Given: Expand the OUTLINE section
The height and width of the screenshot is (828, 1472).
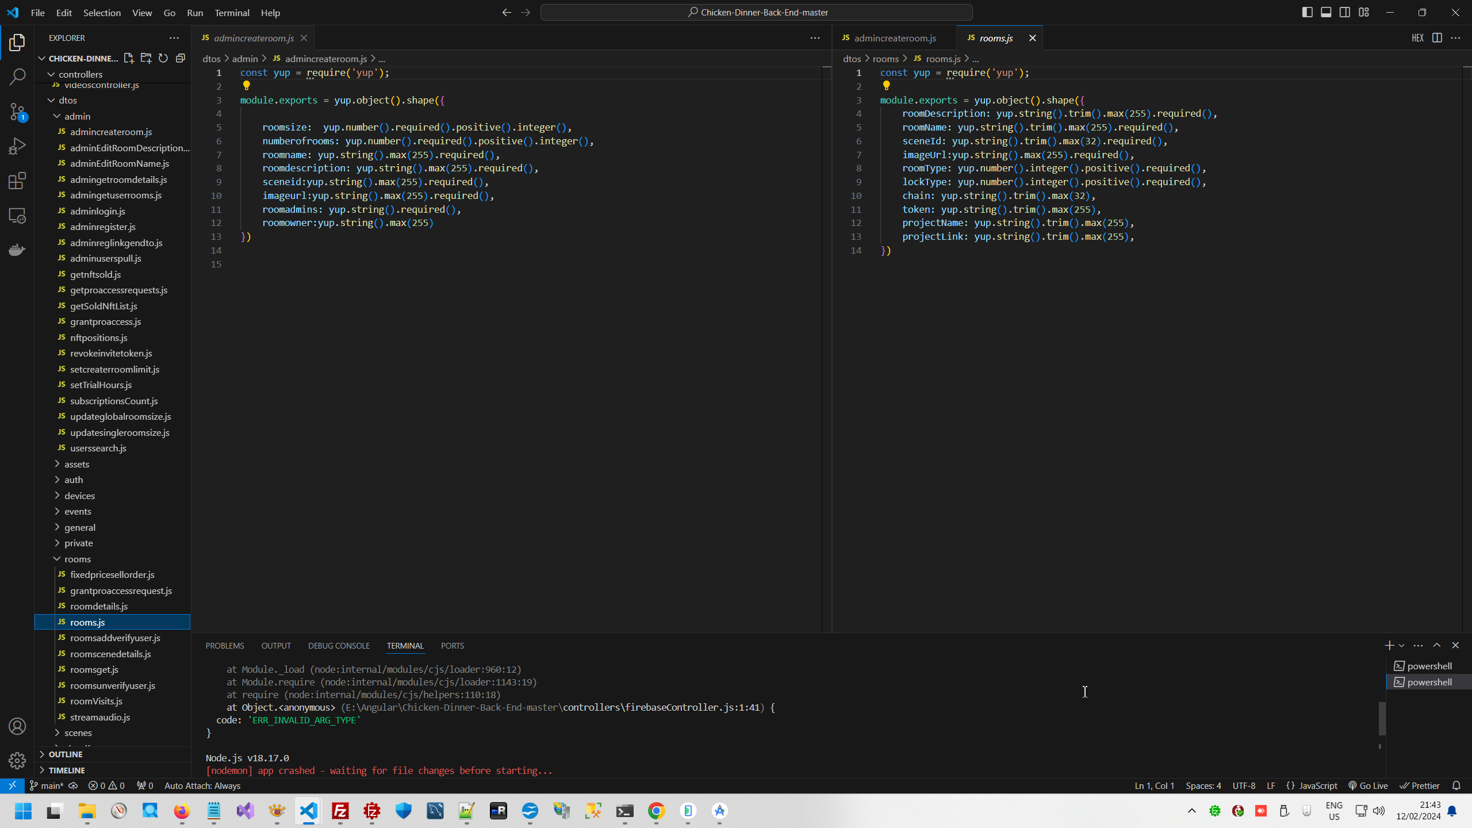Looking at the screenshot, I should (66, 754).
